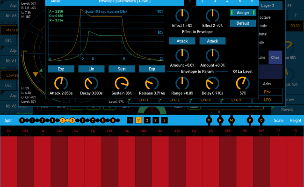The width and height of the screenshot is (304, 187).
Task: Adjust the Sustain 86% knob
Action: point(122,83)
